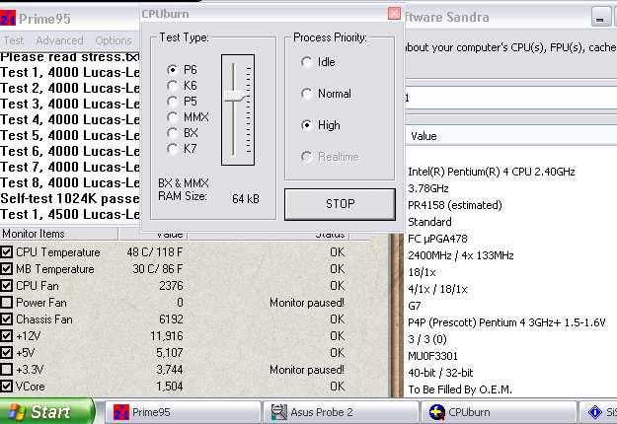
Task: Open the Test menu in Prime95
Action: point(14,40)
